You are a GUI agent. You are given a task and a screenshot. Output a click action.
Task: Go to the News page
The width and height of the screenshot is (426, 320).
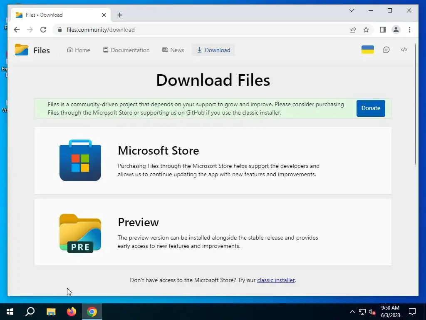click(173, 50)
